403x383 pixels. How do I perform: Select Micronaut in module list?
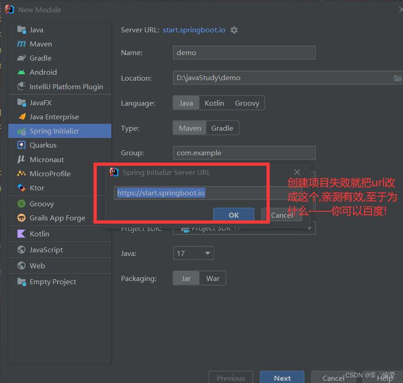(60, 159)
